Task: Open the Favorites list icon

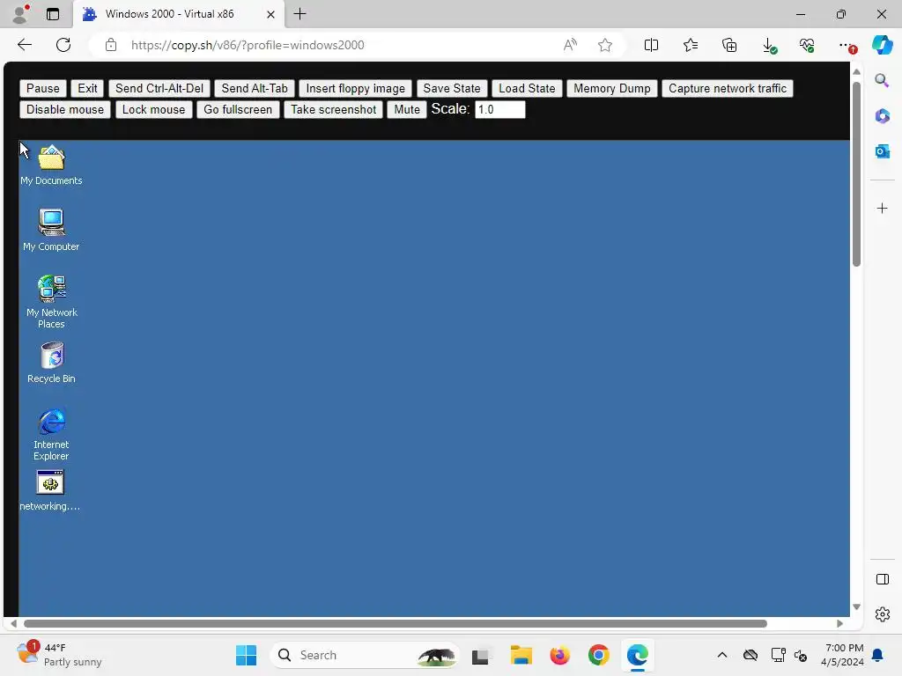Action: point(691,45)
